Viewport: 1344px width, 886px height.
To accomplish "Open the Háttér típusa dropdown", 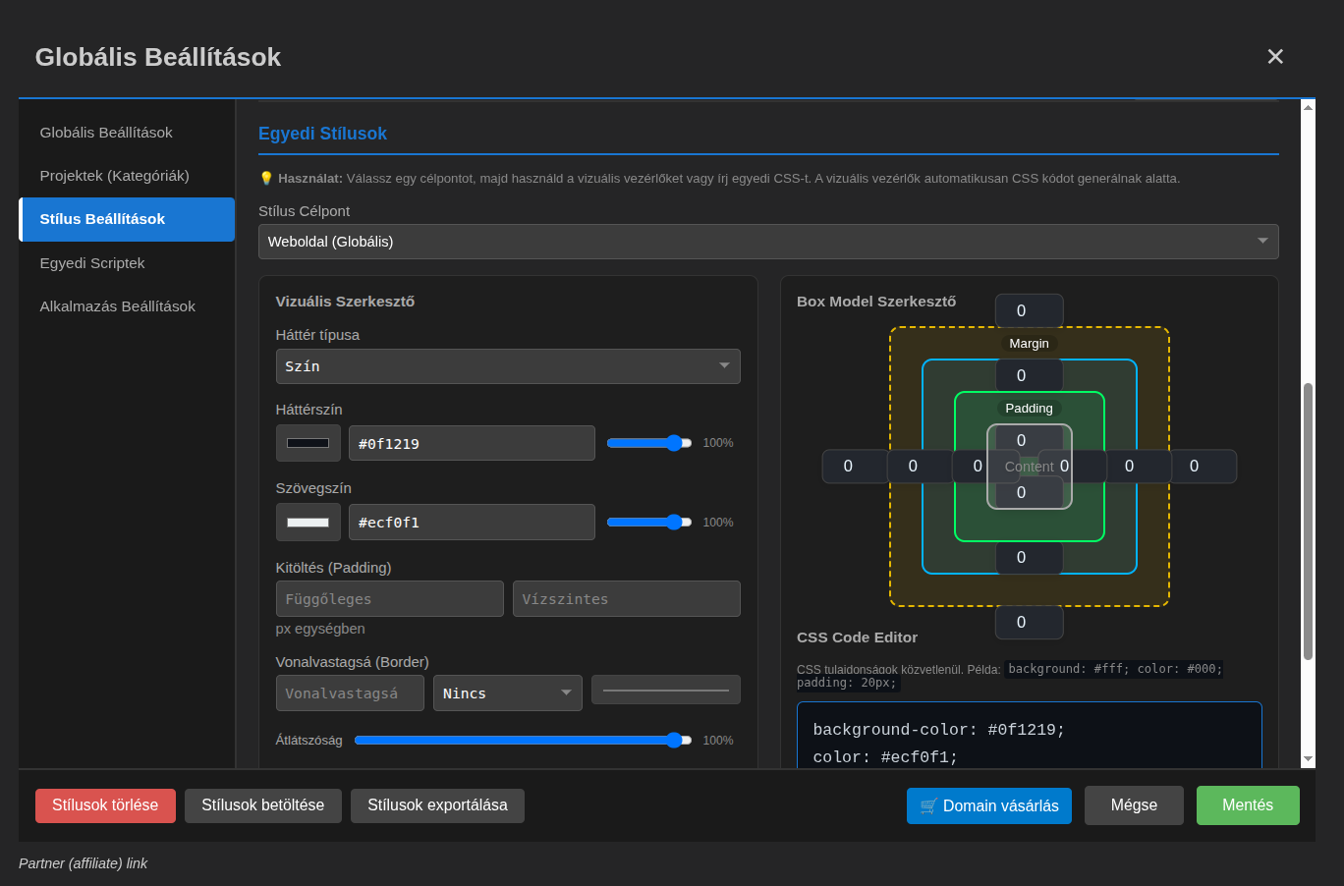I will click(x=507, y=366).
